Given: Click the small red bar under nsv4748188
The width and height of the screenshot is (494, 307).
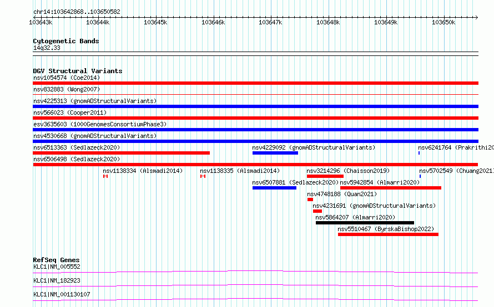Looking at the screenshot, I should pos(310,199).
